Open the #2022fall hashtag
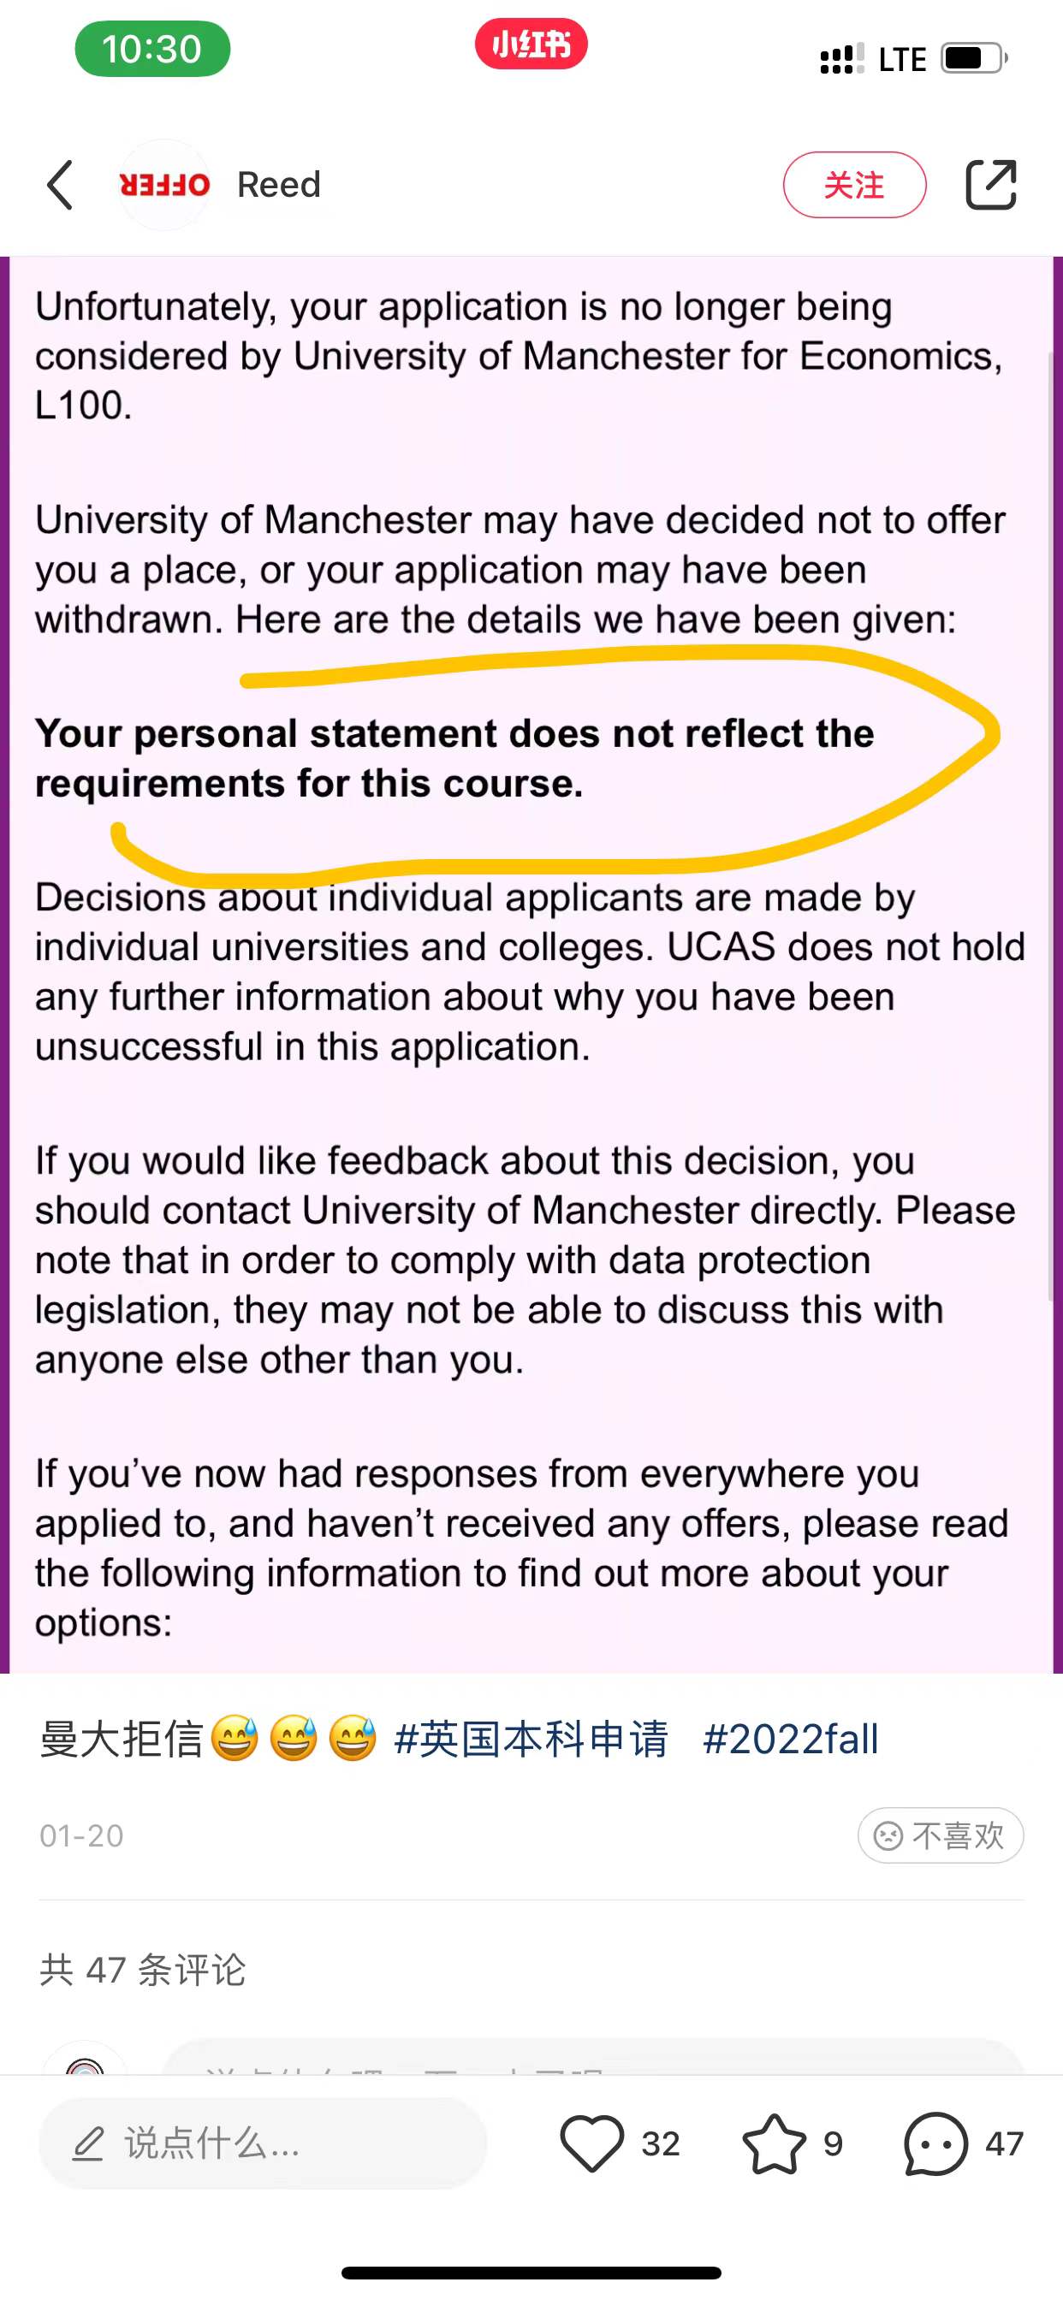Screen dimensions: 1063x2300 (791, 1740)
